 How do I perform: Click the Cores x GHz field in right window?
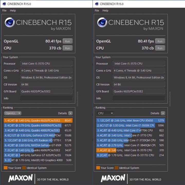click(x=139, y=71)
